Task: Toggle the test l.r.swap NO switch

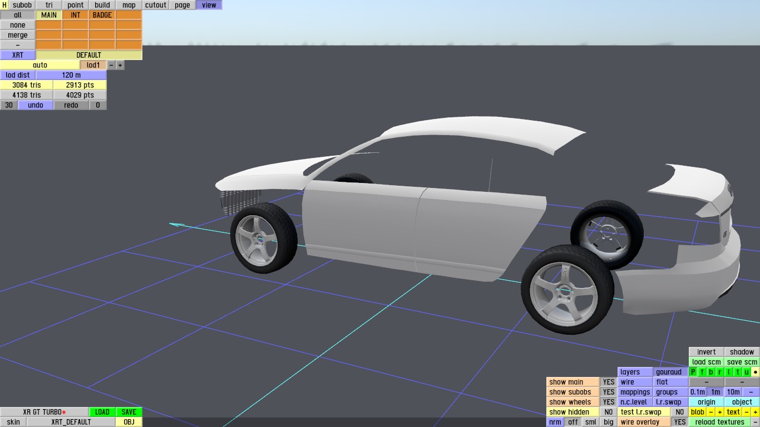Action: tap(679, 412)
